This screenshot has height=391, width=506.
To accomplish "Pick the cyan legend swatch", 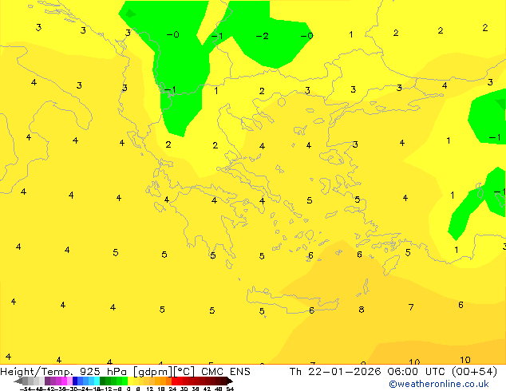I will [x=97, y=381].
